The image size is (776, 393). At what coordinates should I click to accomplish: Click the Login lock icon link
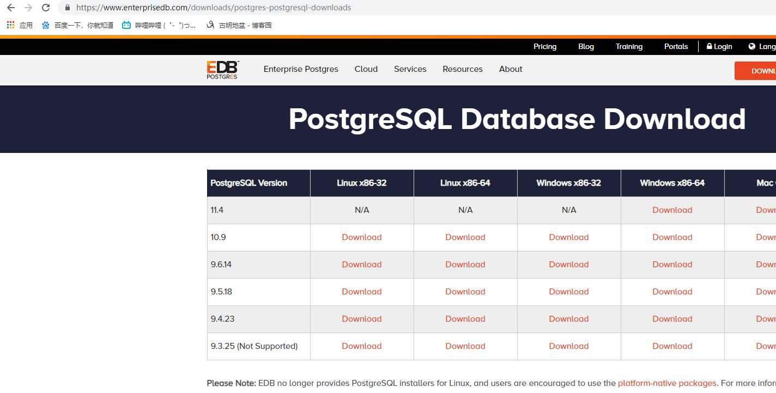pos(719,46)
